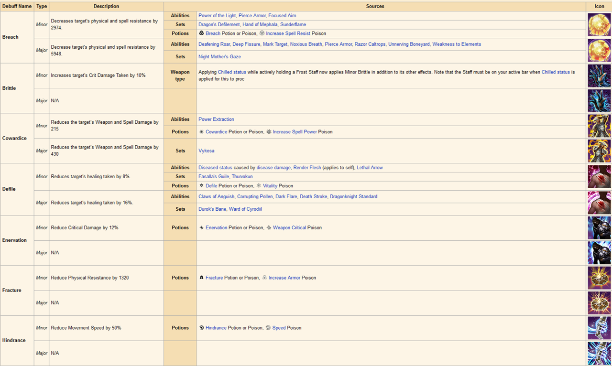Image resolution: width=612 pixels, height=366 pixels.
Task: Click the Minor Breach debuff icon
Action: (x=599, y=25)
